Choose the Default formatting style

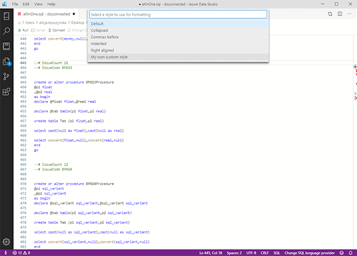pos(178,24)
